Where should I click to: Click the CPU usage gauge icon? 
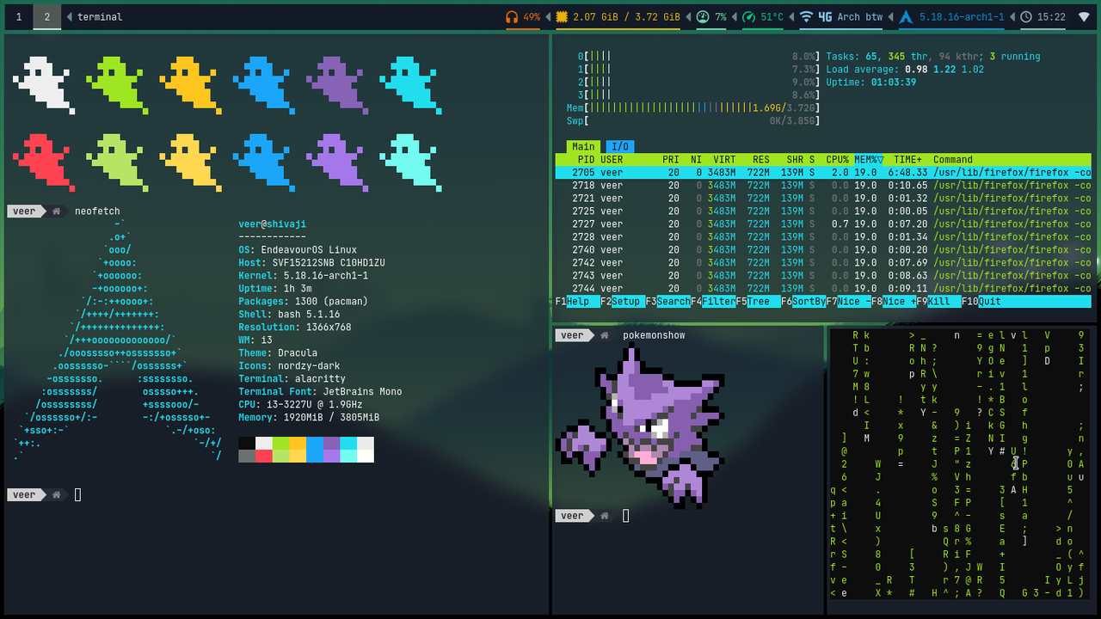click(703, 17)
